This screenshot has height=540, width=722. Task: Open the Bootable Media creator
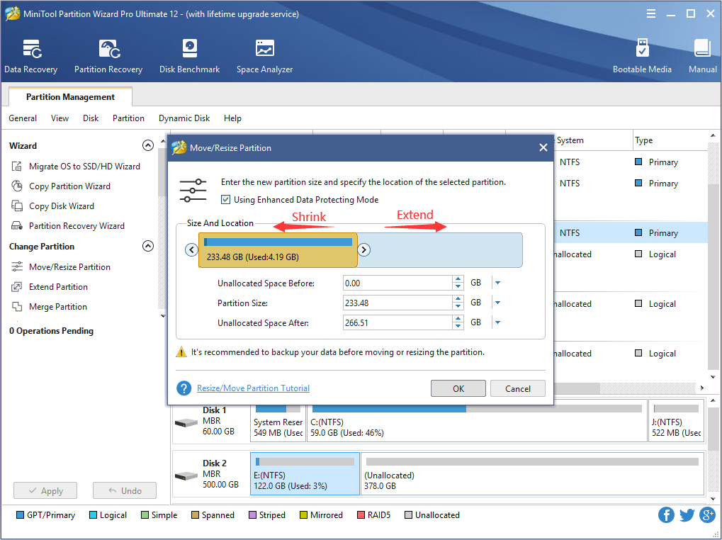642,55
